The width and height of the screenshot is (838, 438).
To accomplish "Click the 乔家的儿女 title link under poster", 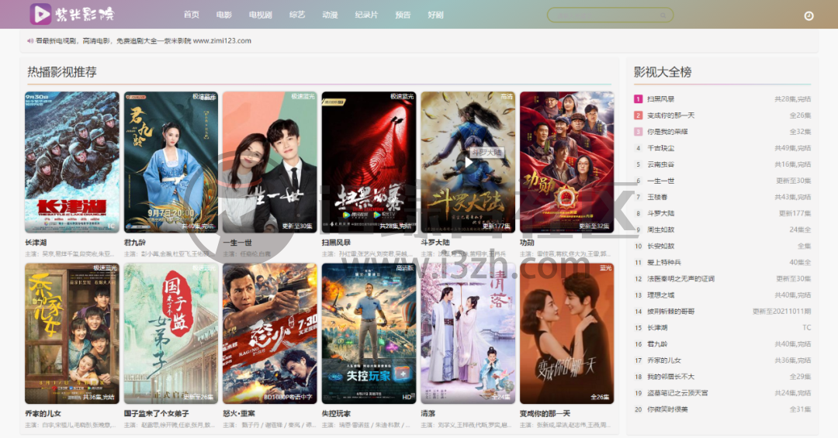I will (43, 413).
